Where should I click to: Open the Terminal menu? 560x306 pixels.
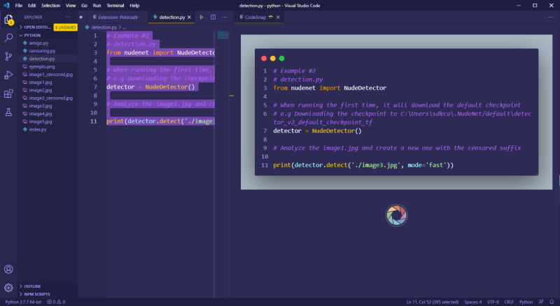[x=115, y=6]
